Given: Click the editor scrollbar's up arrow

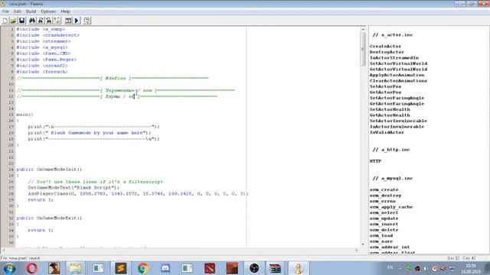Looking at the screenshot, I should [363, 29].
